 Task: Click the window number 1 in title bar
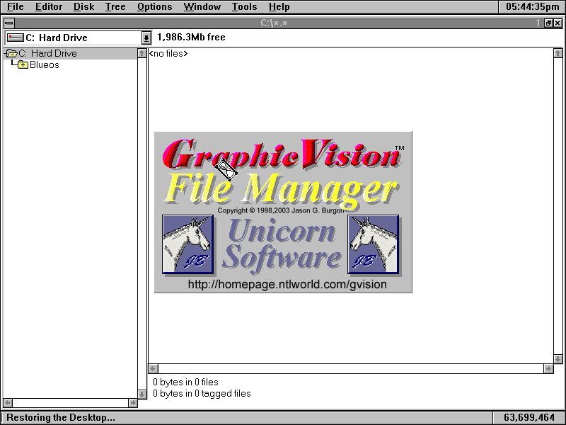[538, 23]
